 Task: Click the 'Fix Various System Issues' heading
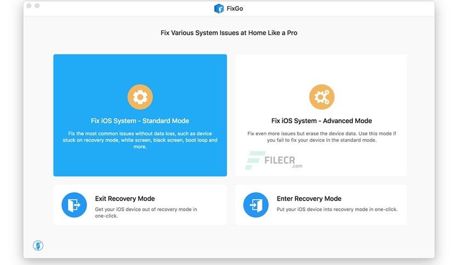click(229, 33)
